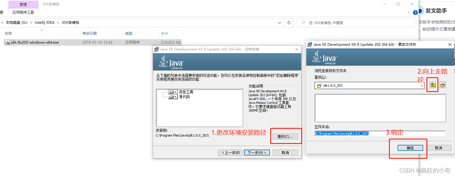Image resolution: width=455 pixels, height=176 pixels.
Task: Open the 源代码 feature drive dropdown
Action: click(173, 97)
